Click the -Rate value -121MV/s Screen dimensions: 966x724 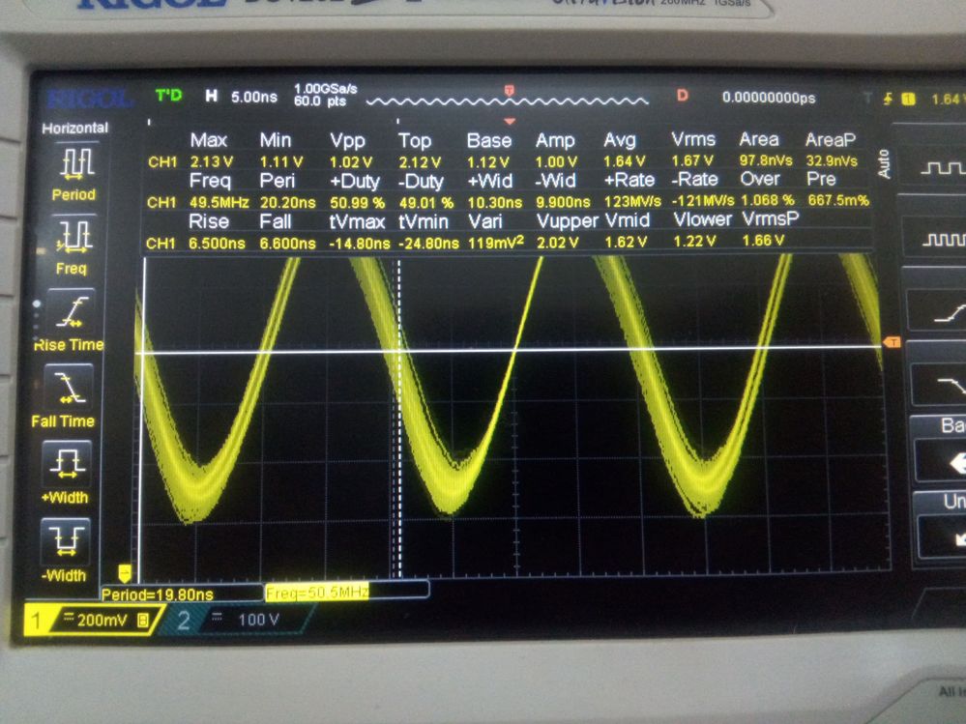click(702, 201)
